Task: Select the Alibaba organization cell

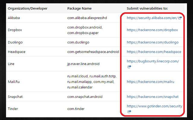Action: point(14,18)
